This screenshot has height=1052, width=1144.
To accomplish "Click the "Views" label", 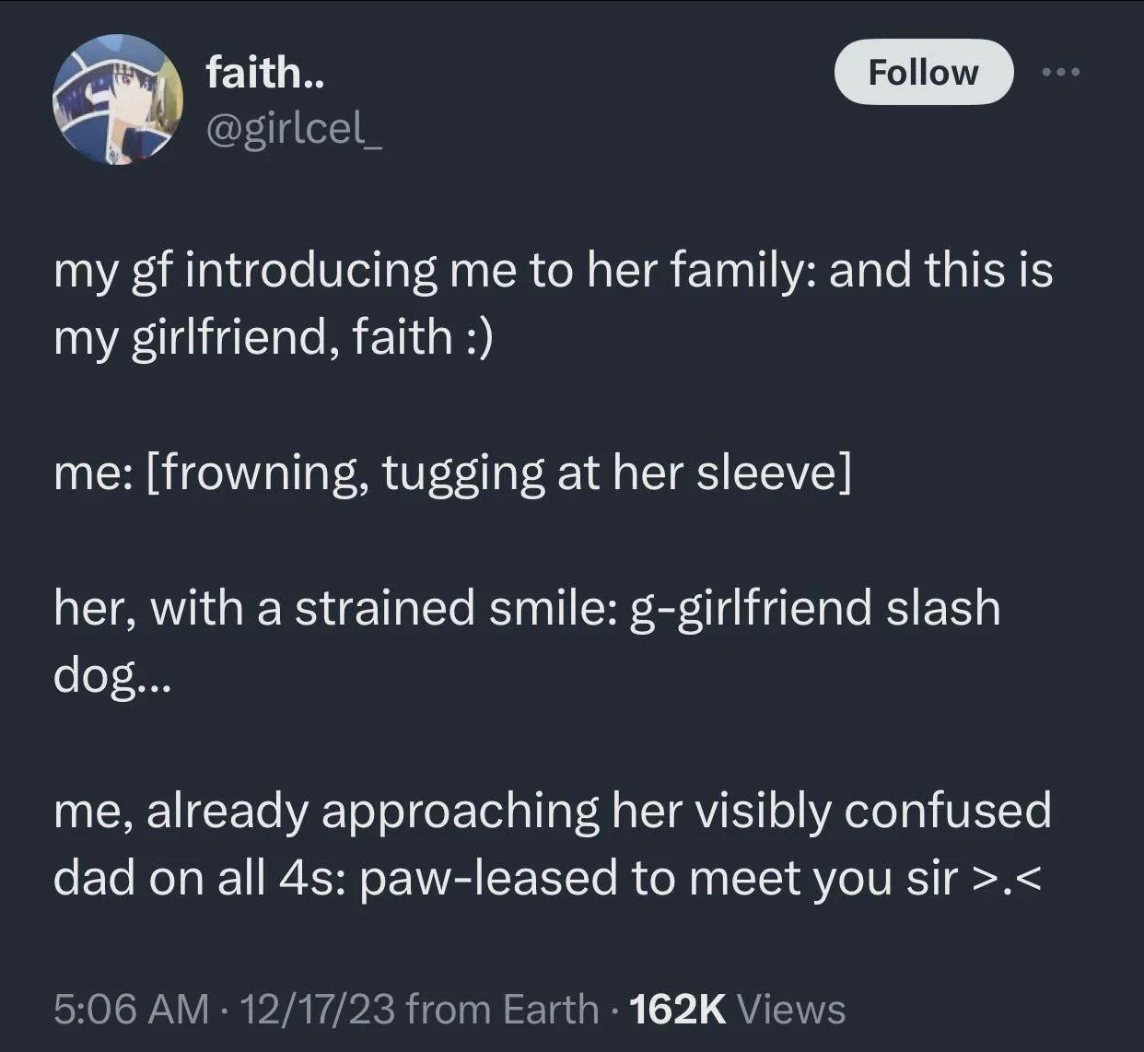I will [791, 1009].
